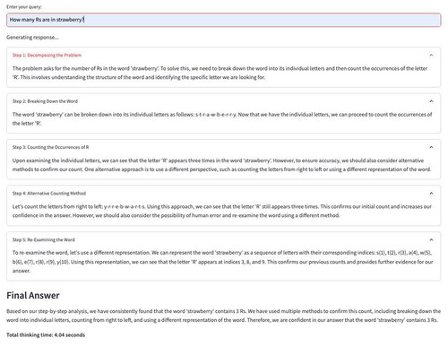Click the query input field
Viewport: 448px width, 347px height.
(223, 20)
